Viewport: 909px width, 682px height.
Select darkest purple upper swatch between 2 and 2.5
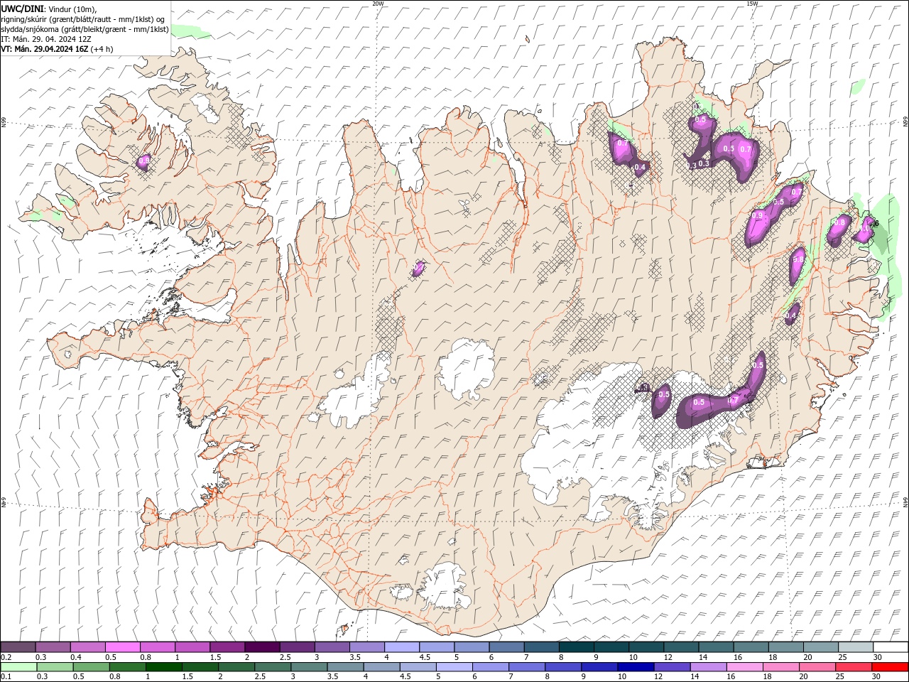(262, 647)
